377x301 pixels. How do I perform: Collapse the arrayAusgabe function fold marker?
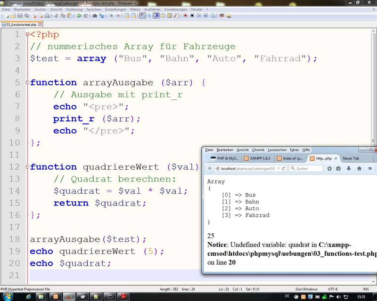click(x=28, y=83)
